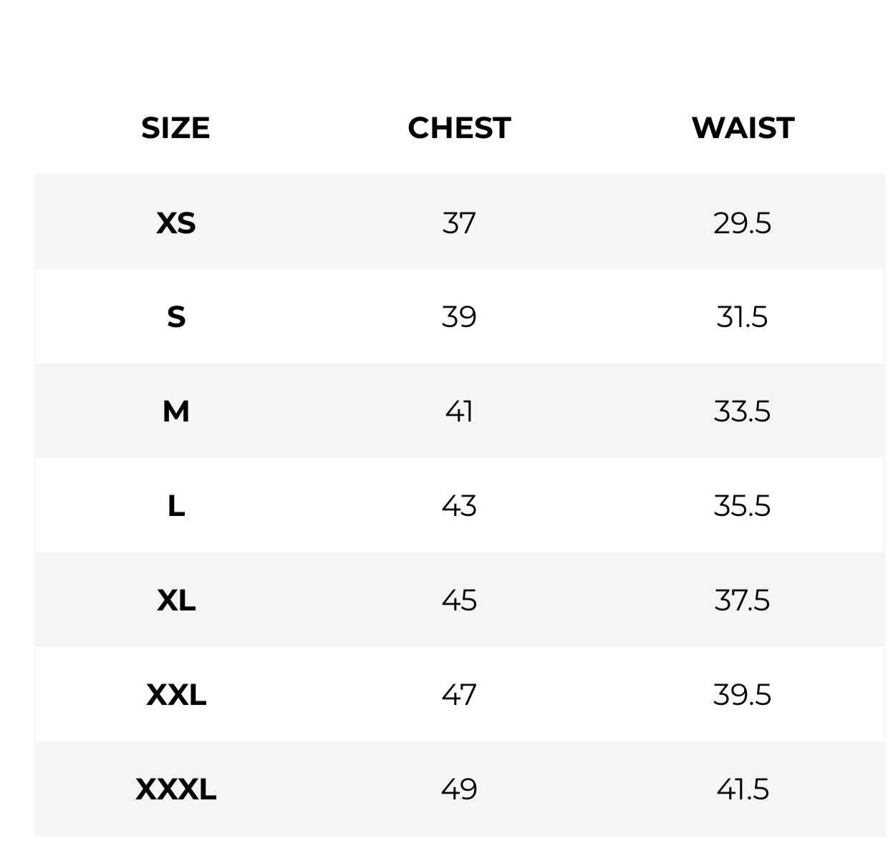
Task: Select the S size row label
Action: (x=176, y=316)
